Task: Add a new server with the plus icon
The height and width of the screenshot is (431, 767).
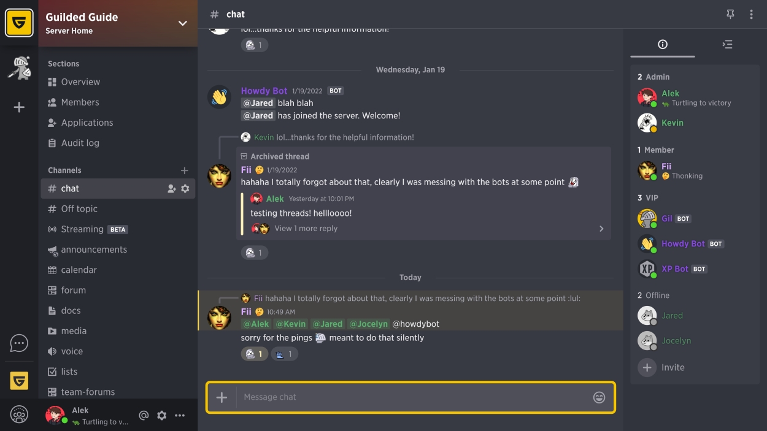Action: point(19,106)
